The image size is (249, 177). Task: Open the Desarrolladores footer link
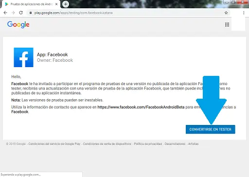click(175, 144)
